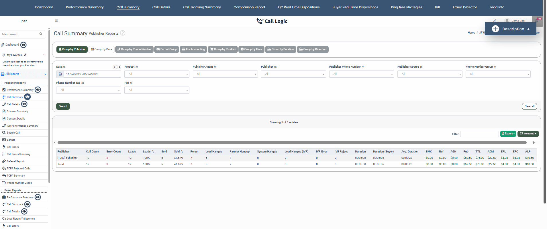Toggle eye next to Publisher Performance Summary
This screenshot has width=547, height=229.
click(x=38, y=90)
